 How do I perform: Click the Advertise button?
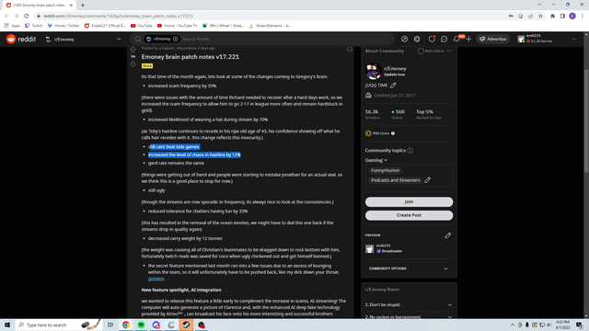493,39
